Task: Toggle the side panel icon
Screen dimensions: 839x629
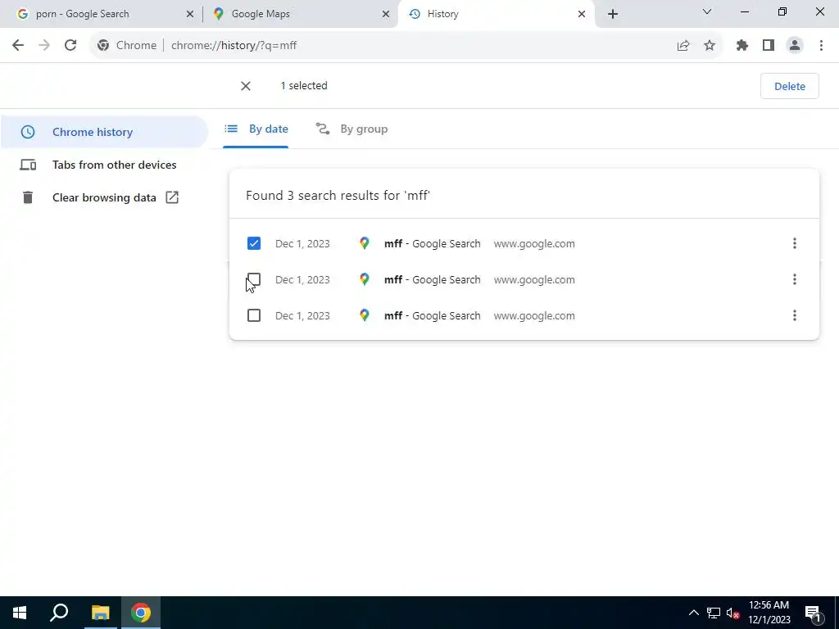Action: 769,46
